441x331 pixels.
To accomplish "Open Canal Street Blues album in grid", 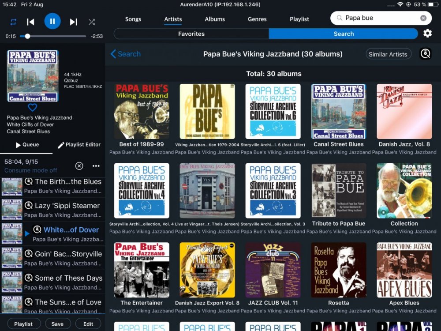I will (339, 112).
